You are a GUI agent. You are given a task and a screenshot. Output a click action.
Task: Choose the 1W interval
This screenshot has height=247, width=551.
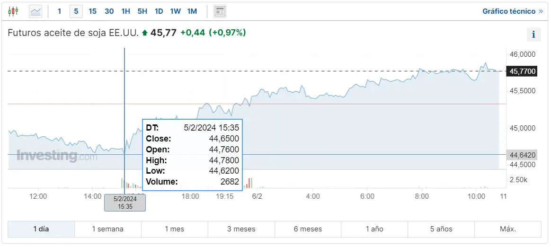175,11
